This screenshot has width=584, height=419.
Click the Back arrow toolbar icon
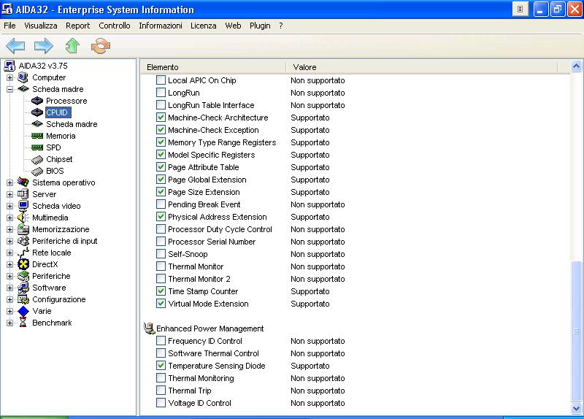click(x=15, y=46)
